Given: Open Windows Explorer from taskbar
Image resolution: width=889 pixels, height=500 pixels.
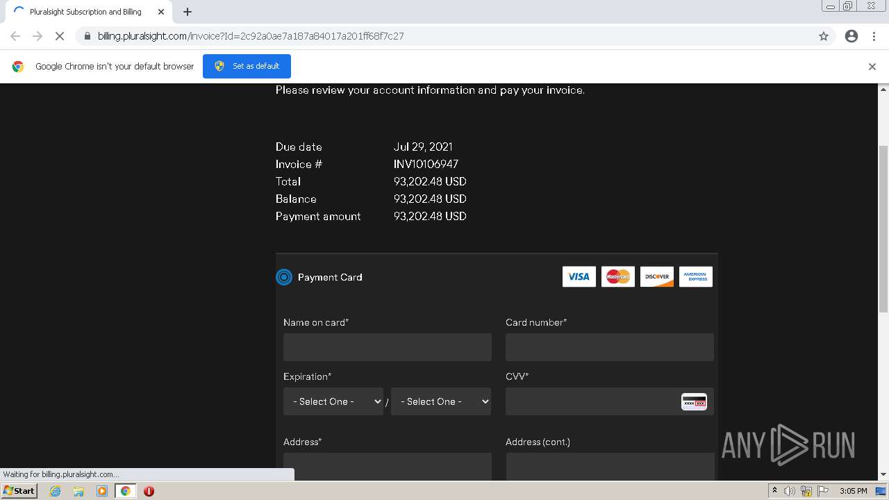Looking at the screenshot, I should [x=78, y=491].
